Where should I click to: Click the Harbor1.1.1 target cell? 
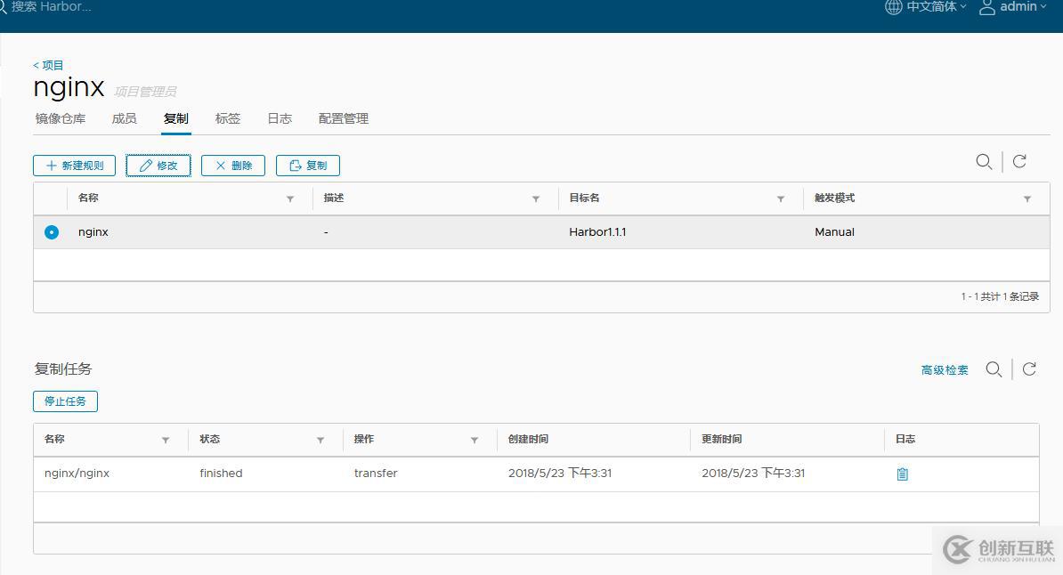coord(597,232)
